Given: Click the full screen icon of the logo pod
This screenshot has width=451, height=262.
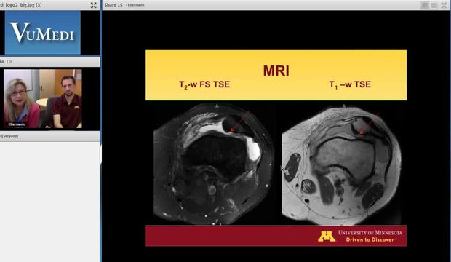Looking at the screenshot, I should coord(94,5).
